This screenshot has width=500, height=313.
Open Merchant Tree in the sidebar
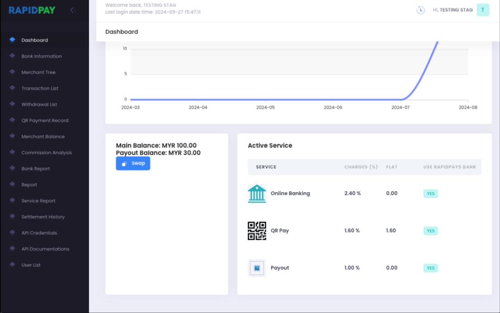click(x=38, y=72)
